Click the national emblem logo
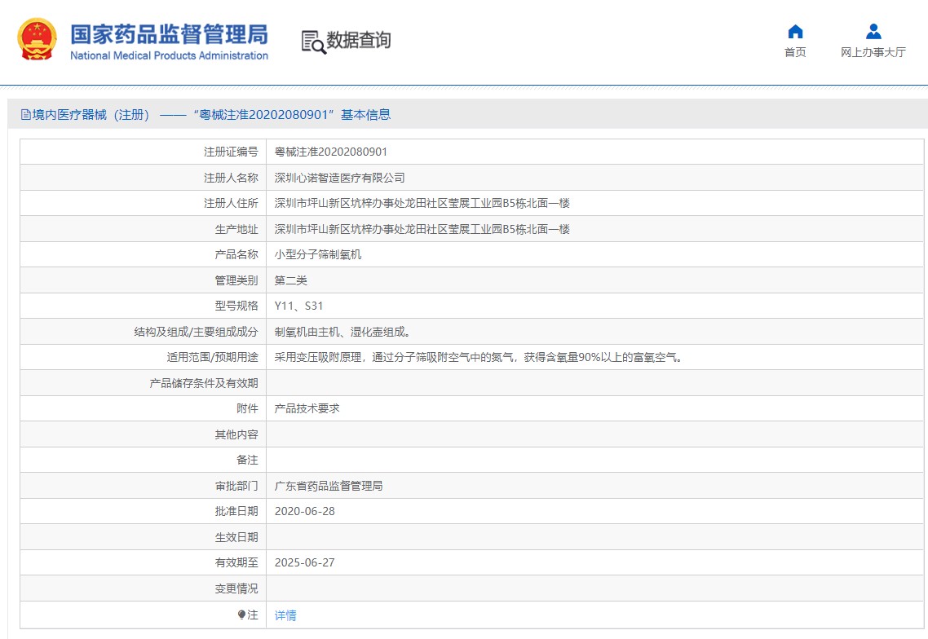This screenshot has width=928, height=639. pos(37,40)
